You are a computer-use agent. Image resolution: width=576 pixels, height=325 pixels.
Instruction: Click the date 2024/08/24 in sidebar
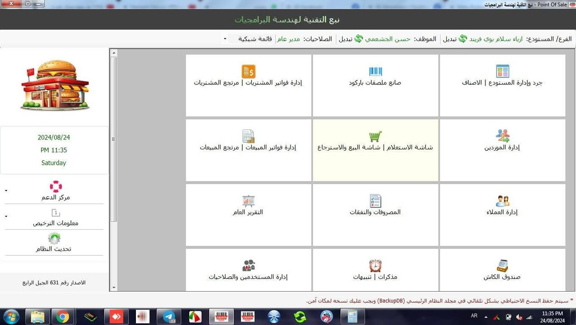(54, 137)
